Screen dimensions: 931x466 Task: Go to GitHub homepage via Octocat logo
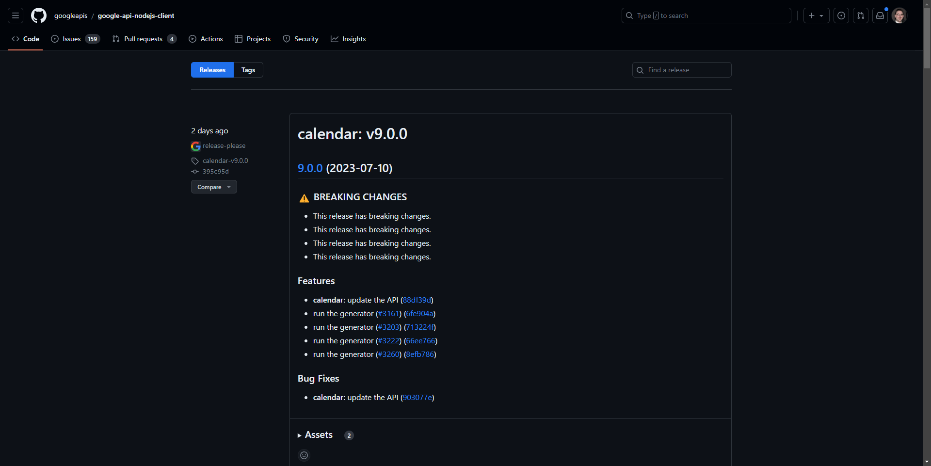[39, 16]
